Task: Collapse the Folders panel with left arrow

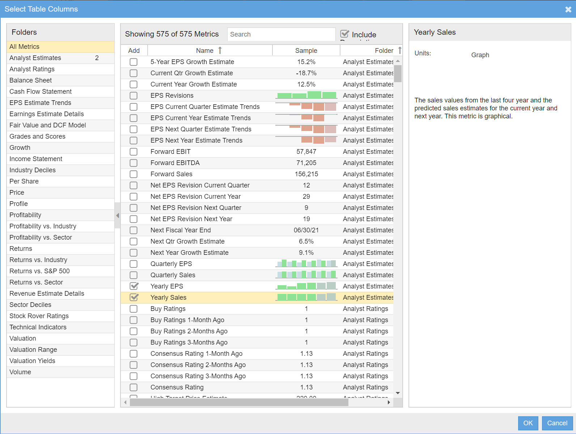Action: tap(118, 215)
